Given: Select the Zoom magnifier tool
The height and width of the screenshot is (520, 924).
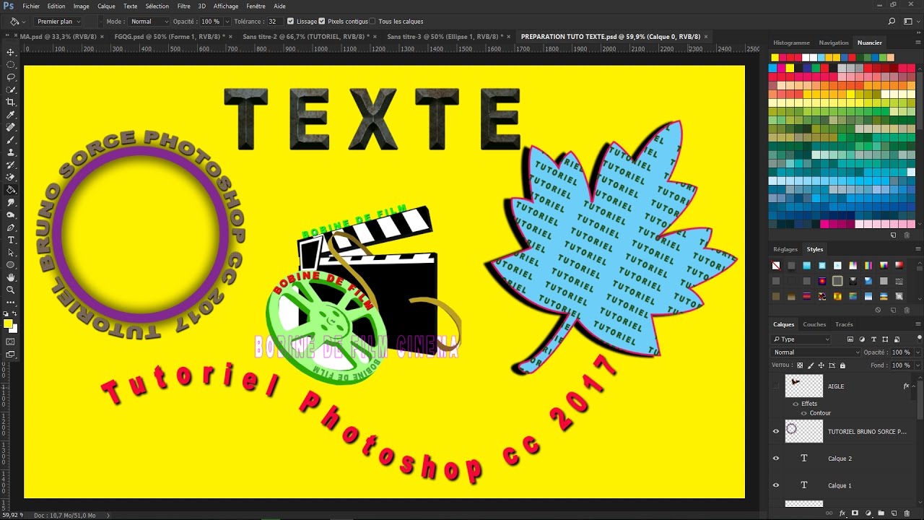Looking at the screenshot, I should pos(11,290).
